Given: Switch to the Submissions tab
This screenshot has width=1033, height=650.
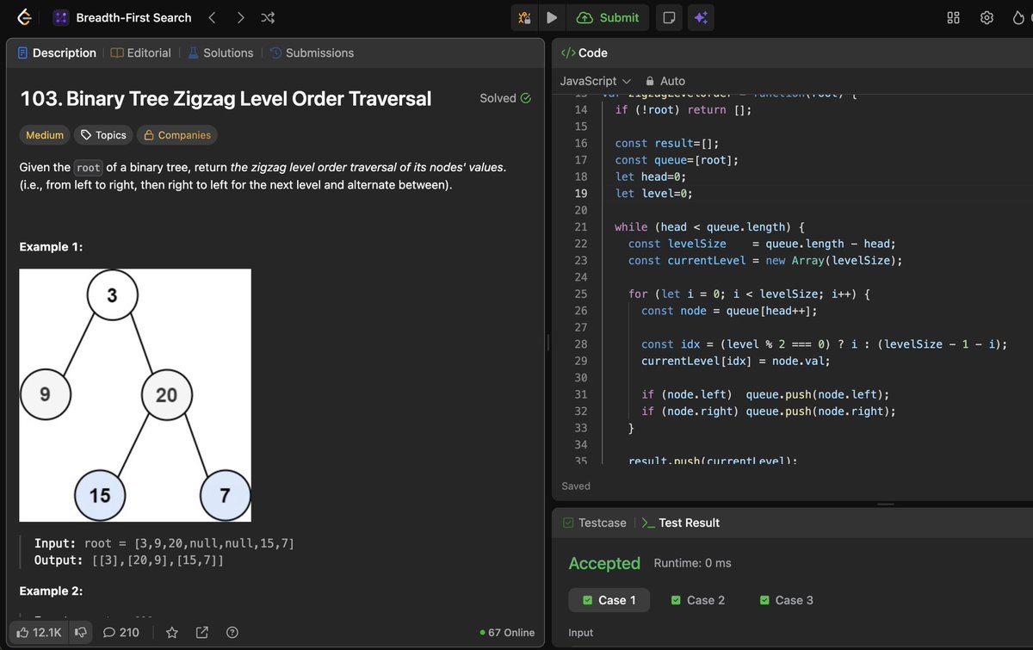Looking at the screenshot, I should coord(311,53).
